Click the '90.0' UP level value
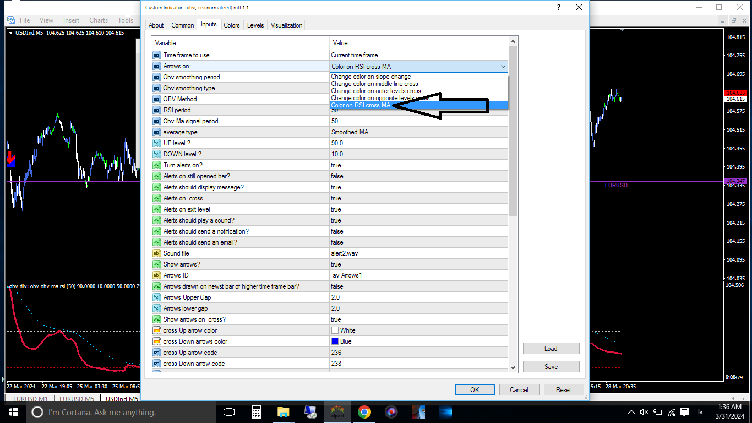The height and width of the screenshot is (423, 752). tap(337, 143)
